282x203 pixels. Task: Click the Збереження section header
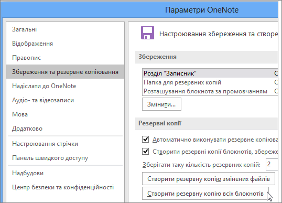coord(207,57)
